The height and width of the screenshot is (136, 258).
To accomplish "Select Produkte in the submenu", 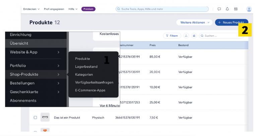I will pyautogui.click(x=82, y=59).
